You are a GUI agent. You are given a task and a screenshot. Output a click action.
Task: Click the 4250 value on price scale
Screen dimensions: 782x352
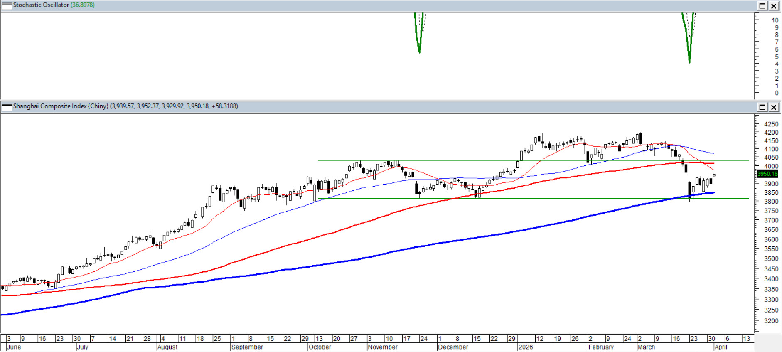(x=771, y=124)
